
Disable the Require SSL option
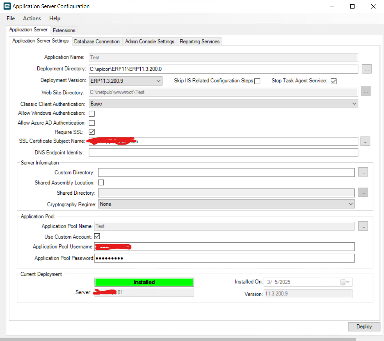point(91,132)
